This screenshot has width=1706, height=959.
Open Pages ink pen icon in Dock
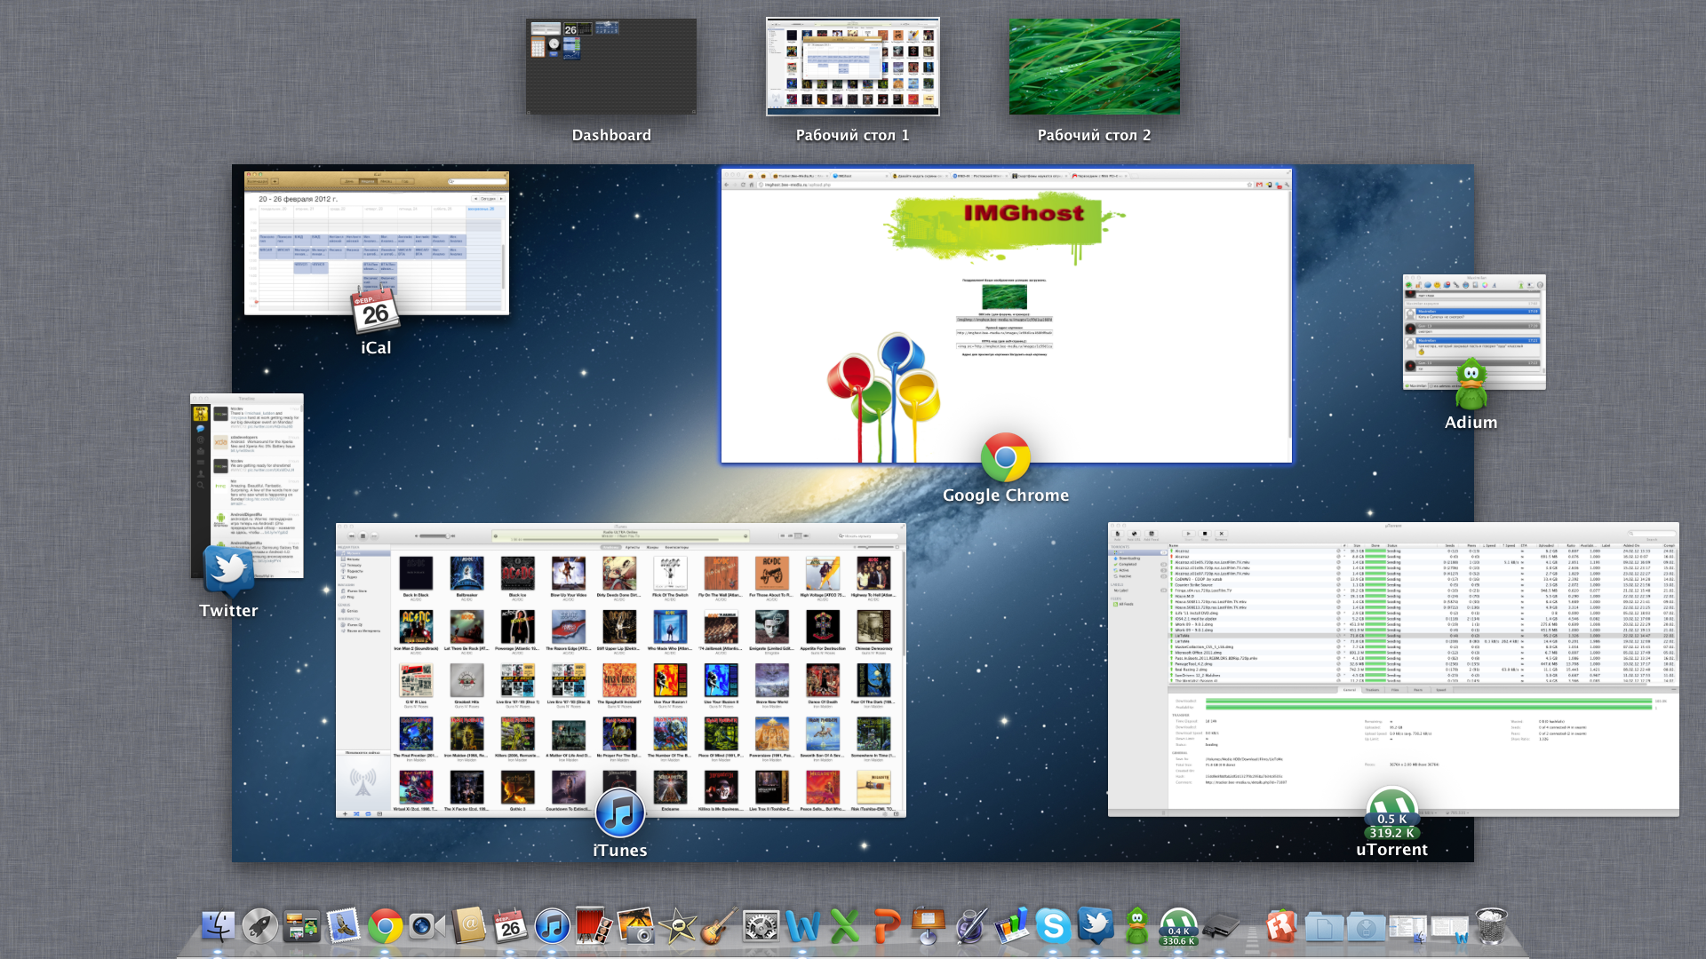[969, 926]
